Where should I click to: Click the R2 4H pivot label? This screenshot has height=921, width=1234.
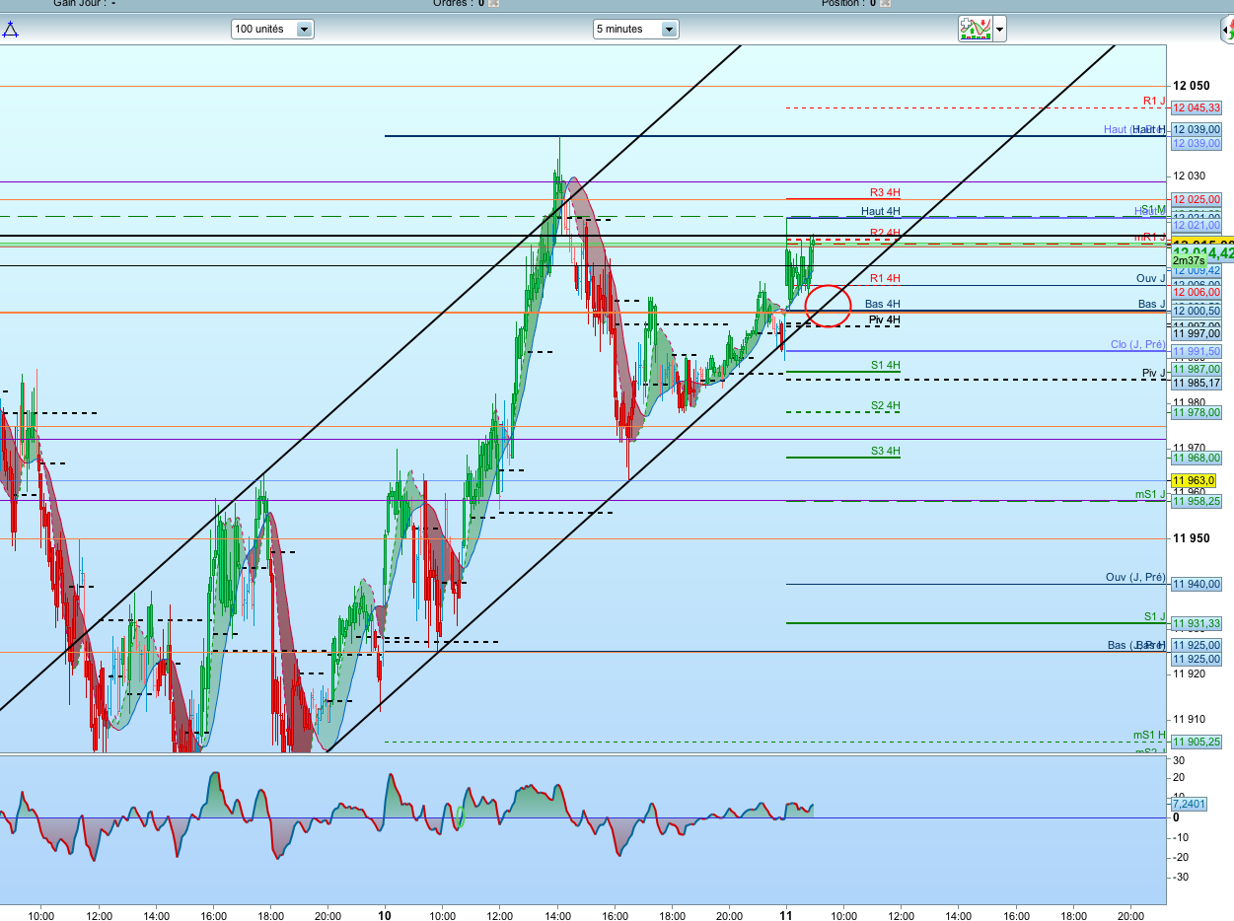coord(885,234)
